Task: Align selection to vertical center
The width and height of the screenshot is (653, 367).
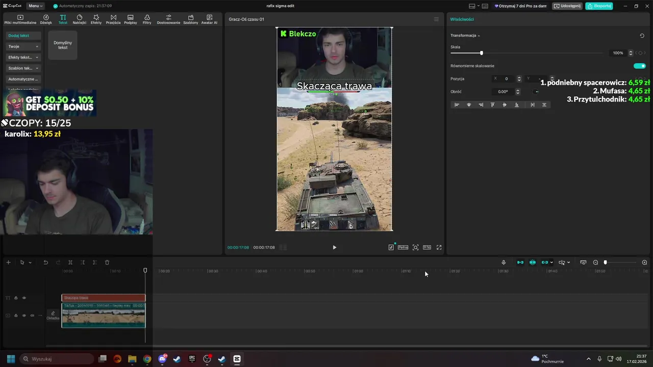Action: 505,104
